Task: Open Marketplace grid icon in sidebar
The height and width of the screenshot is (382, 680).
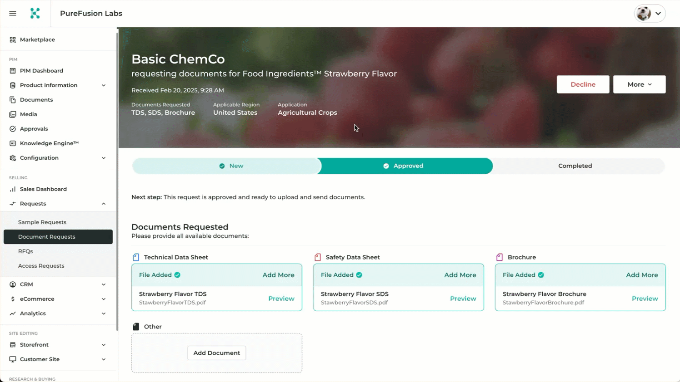Action: [13, 40]
